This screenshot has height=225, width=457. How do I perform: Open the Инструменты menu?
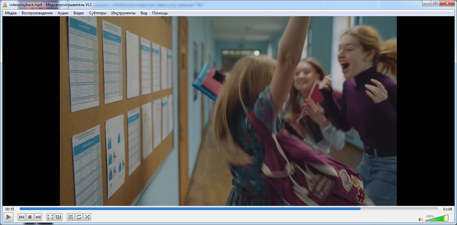click(123, 13)
